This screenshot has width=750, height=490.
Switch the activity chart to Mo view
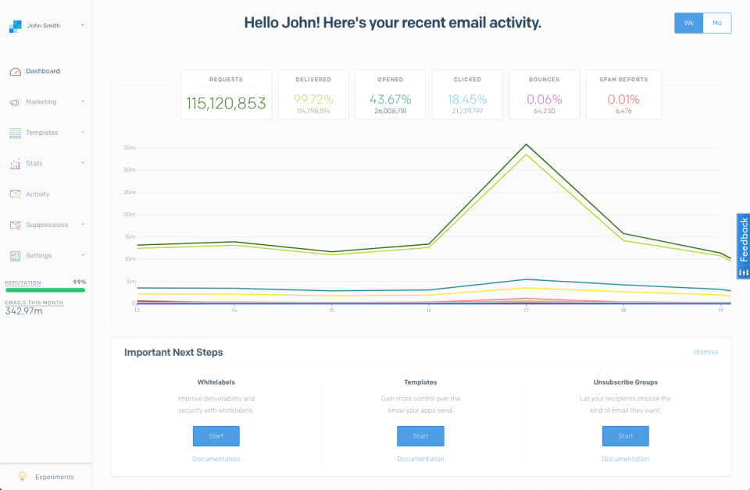[716, 23]
